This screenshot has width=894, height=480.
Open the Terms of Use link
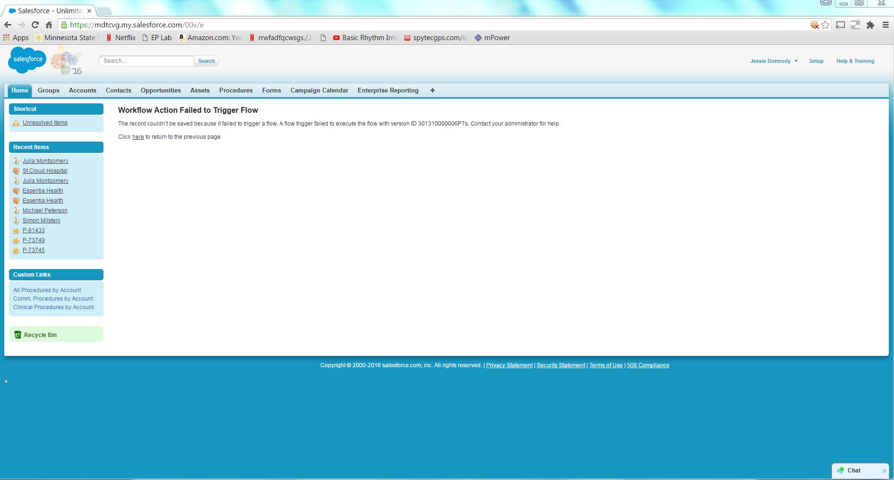click(x=606, y=365)
